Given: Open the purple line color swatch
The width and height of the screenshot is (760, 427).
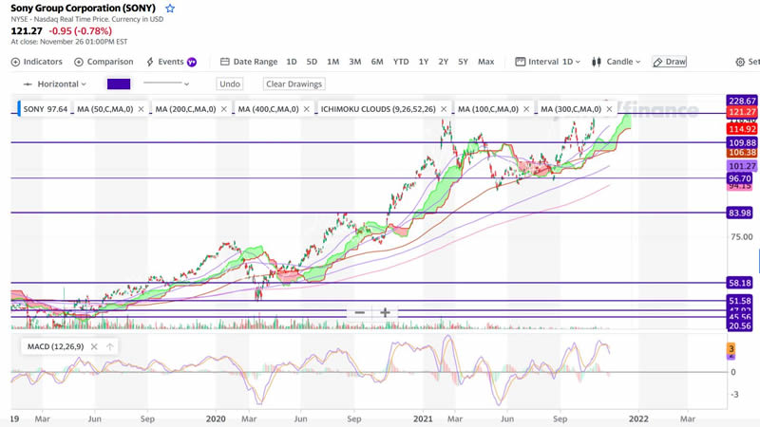Looking at the screenshot, I should (119, 84).
